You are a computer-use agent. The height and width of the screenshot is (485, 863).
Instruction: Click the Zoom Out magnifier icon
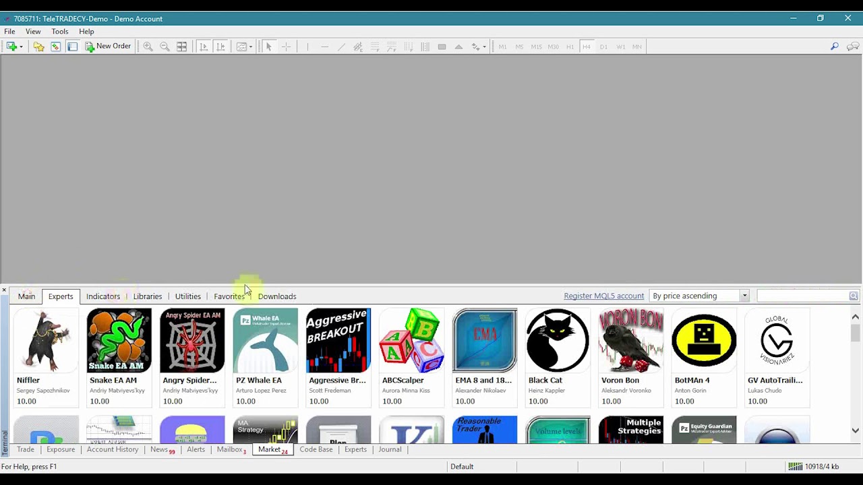(x=165, y=46)
